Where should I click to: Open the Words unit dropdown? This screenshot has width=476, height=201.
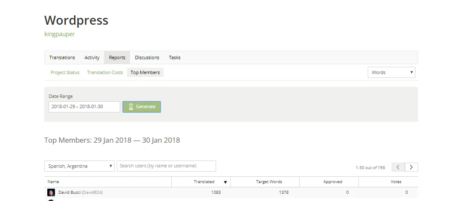[x=391, y=72]
